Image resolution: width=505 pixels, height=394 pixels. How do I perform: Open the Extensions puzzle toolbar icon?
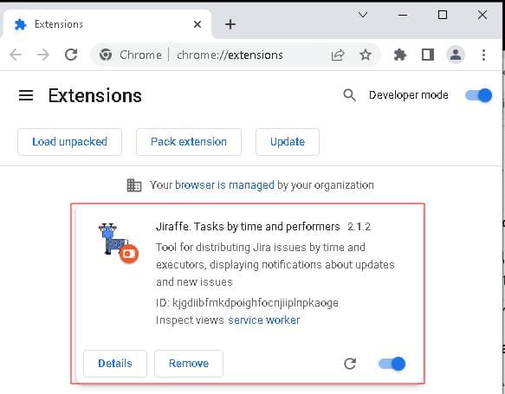tap(399, 55)
